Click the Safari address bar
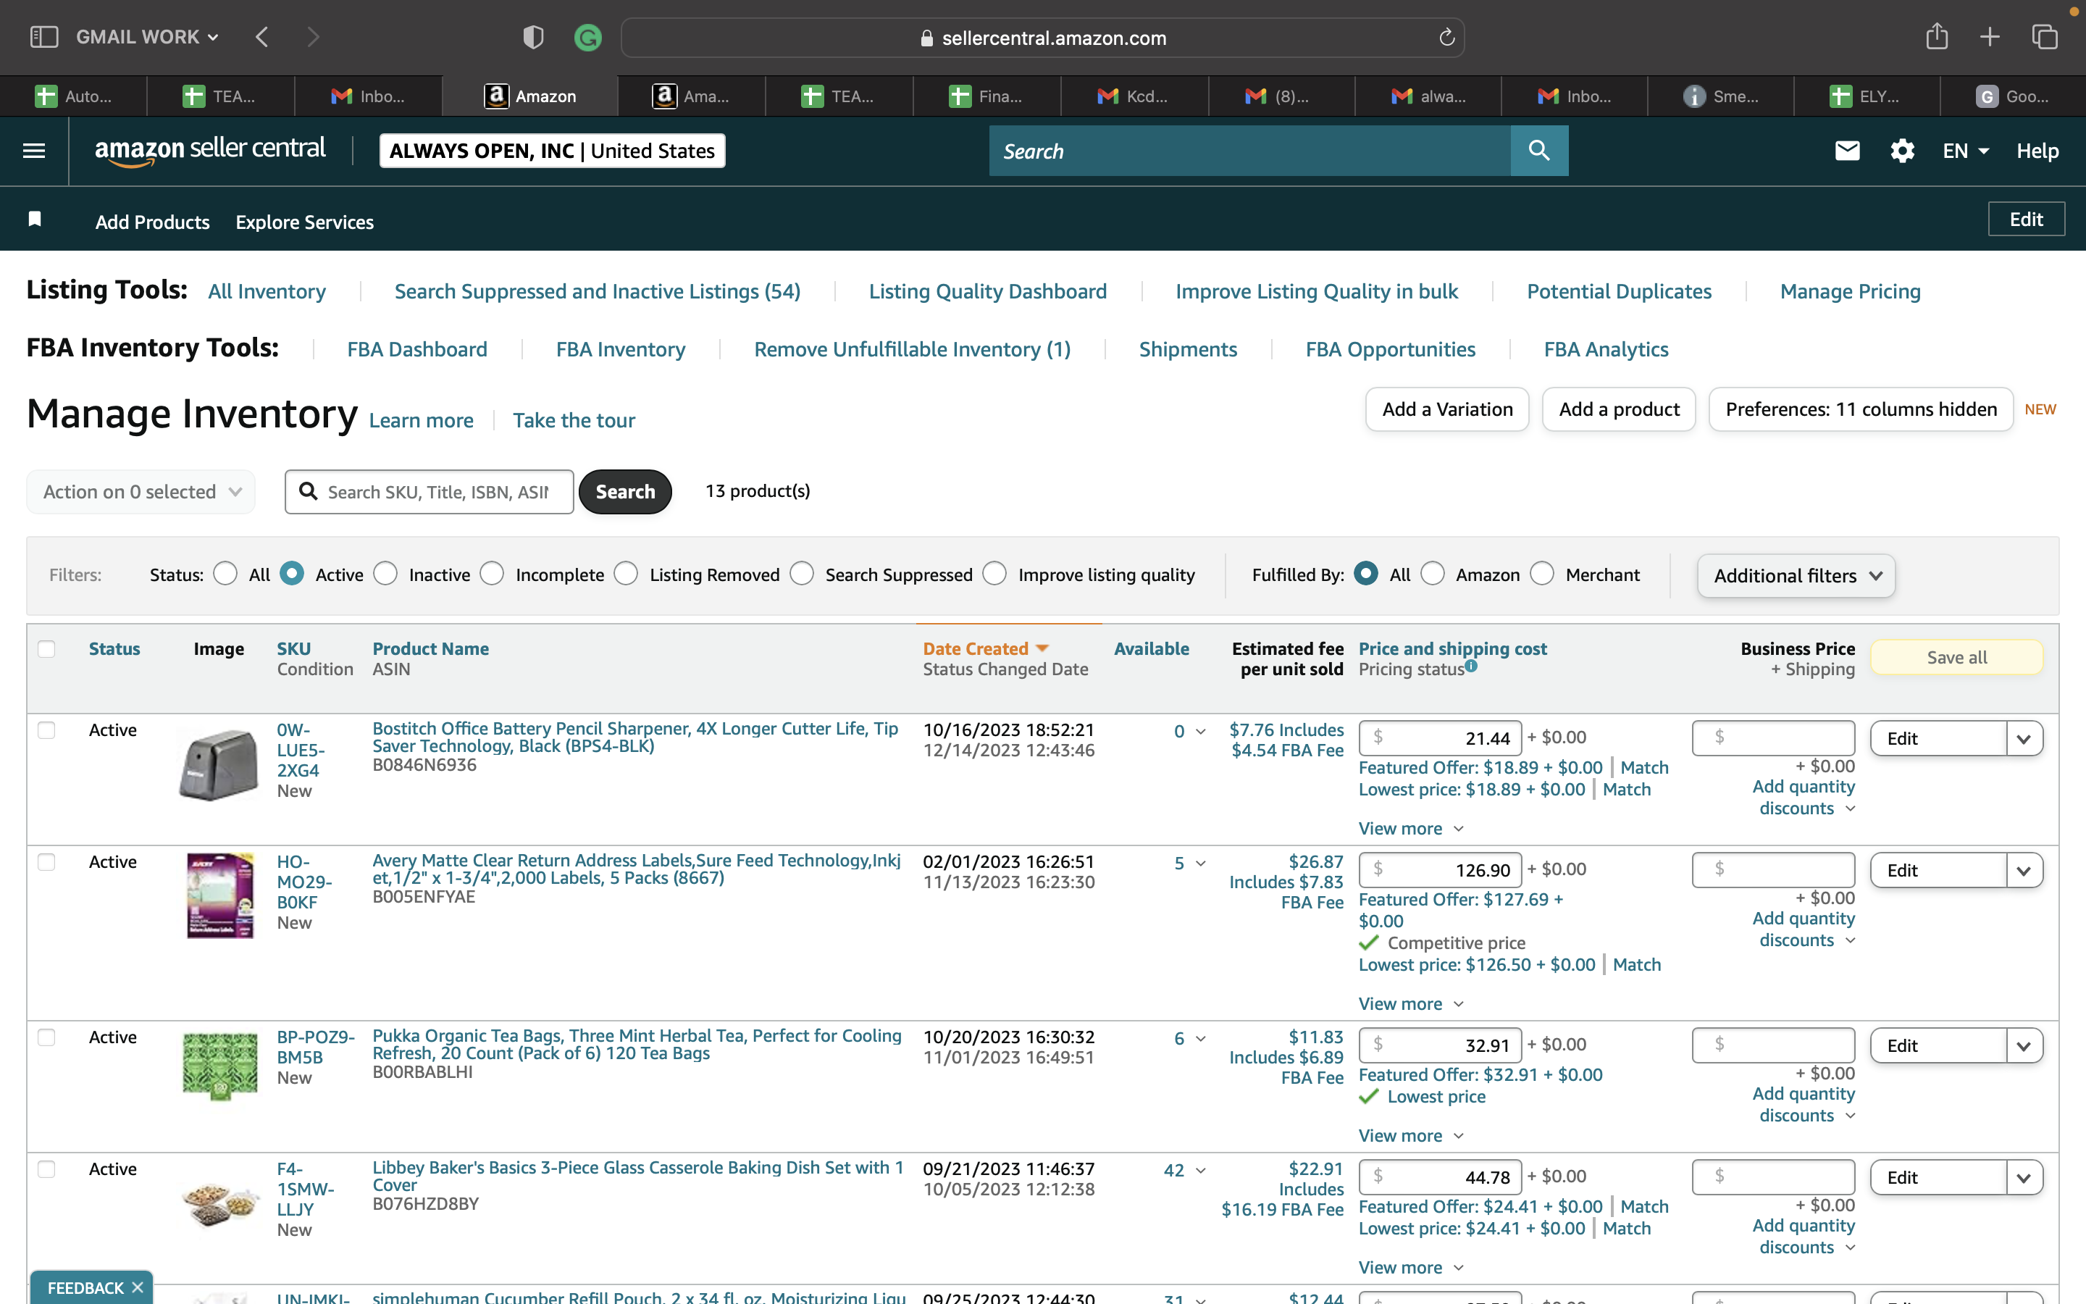Image resolution: width=2086 pixels, height=1304 pixels. (x=1042, y=37)
